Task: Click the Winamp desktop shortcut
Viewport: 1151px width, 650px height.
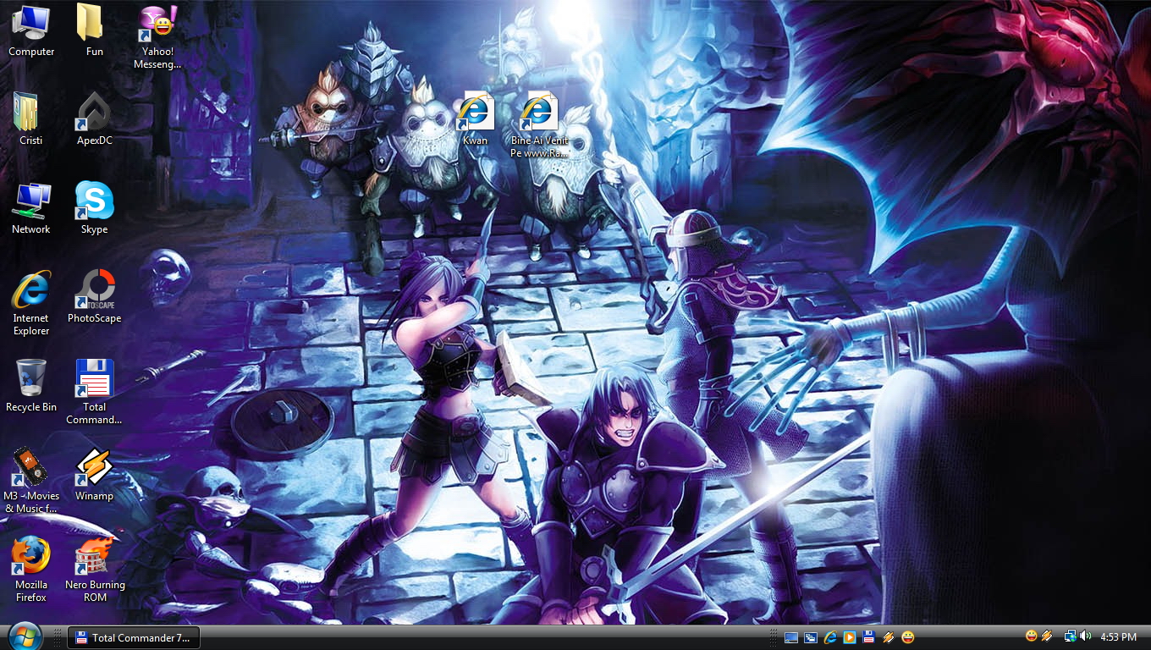Action: pyautogui.click(x=94, y=468)
